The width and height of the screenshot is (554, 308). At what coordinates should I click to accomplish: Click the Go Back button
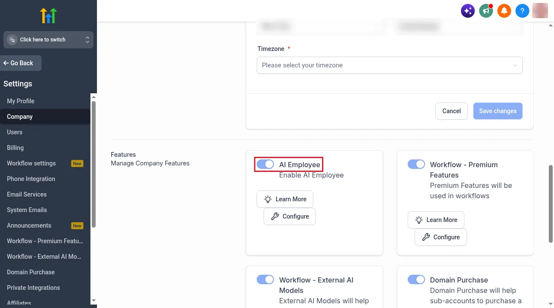[x=21, y=63]
